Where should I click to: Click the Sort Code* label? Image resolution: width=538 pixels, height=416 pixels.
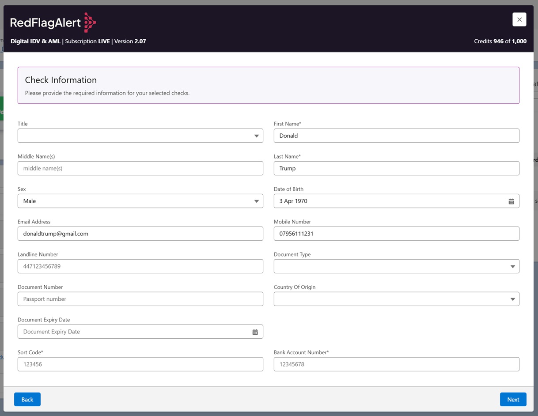click(x=30, y=352)
